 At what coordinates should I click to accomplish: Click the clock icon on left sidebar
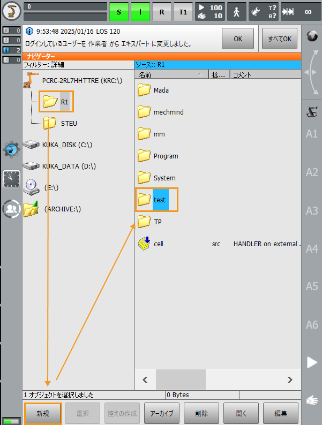point(11,179)
